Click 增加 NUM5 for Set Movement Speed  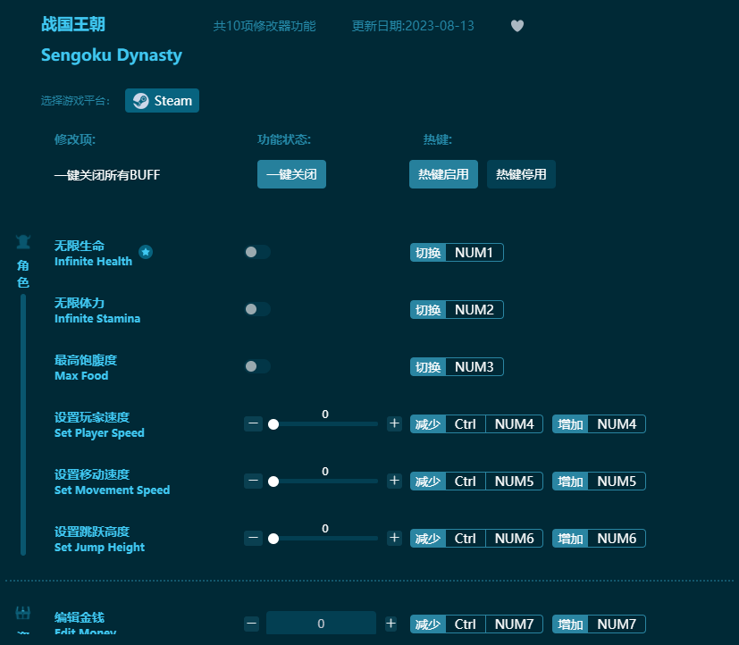pyautogui.click(x=600, y=481)
